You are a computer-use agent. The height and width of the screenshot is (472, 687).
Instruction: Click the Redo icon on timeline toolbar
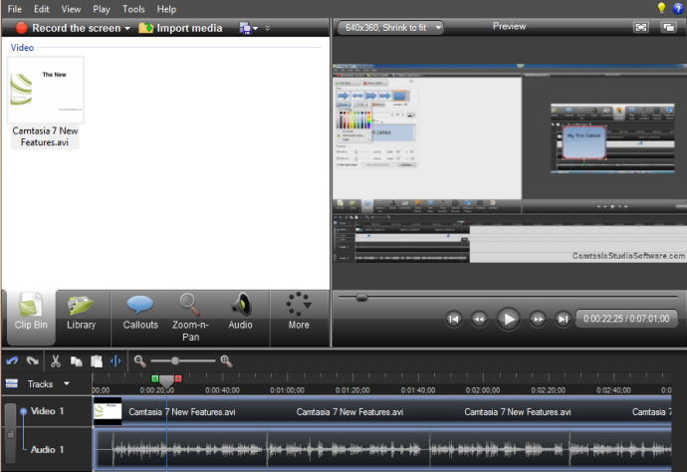coord(33,361)
